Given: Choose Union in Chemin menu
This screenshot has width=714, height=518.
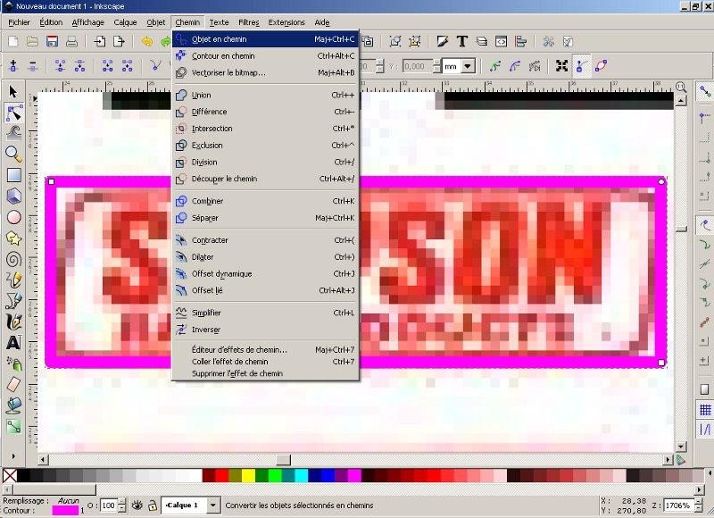Looking at the screenshot, I should click(265, 95).
